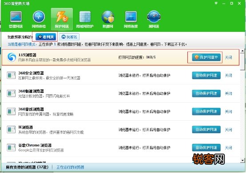This screenshot has height=173, width=246.
Task: Click the scrollbar down arrow
Action: (x=242, y=160)
